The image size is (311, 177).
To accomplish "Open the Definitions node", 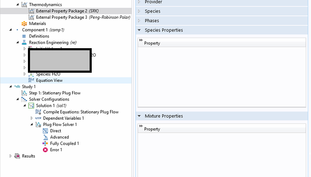I will (39, 36).
